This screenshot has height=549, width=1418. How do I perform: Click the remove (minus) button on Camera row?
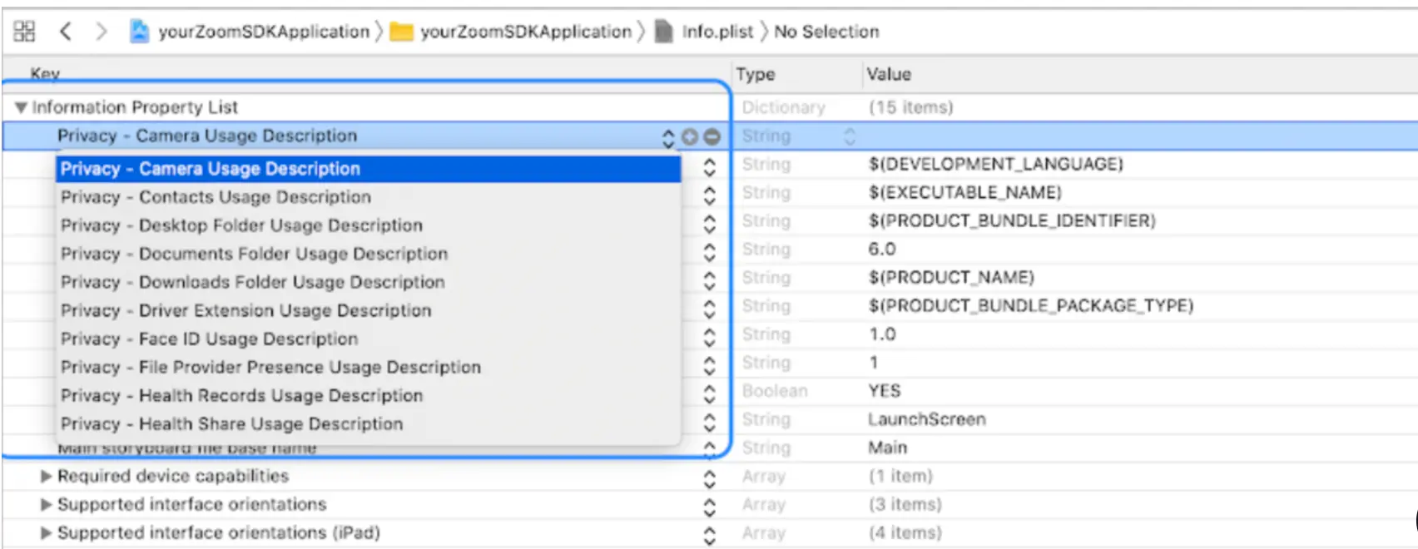[711, 136]
